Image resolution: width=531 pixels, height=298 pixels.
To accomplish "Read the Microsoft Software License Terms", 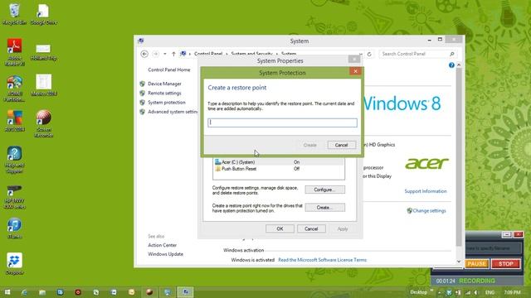I will coord(323,260).
